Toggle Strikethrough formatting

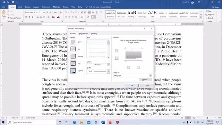(37, 17)
